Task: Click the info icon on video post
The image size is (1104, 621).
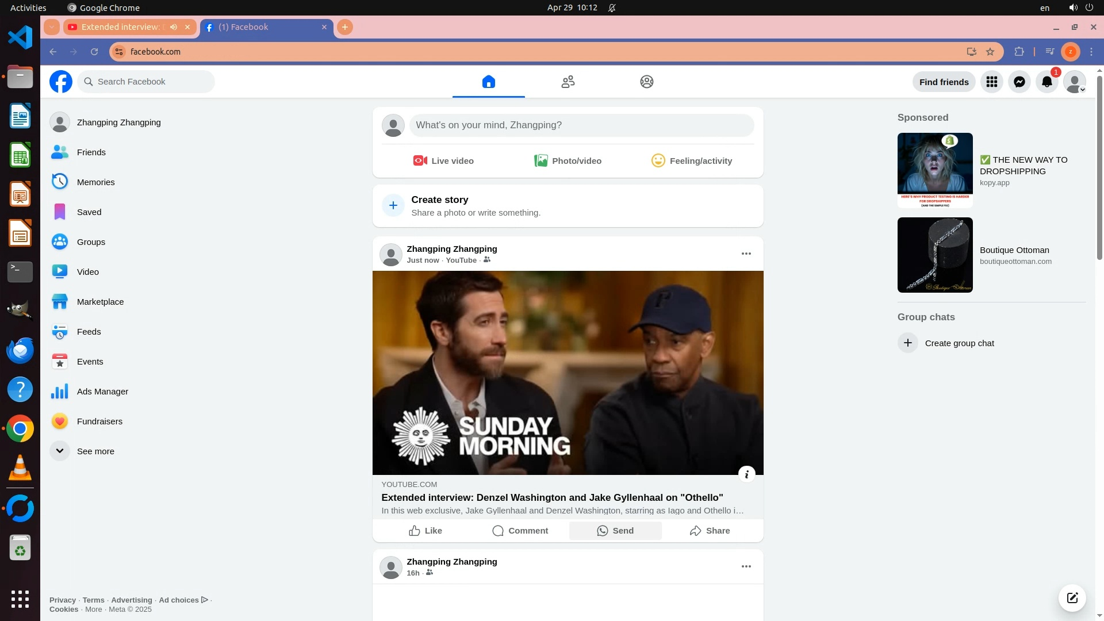Action: pos(746,474)
